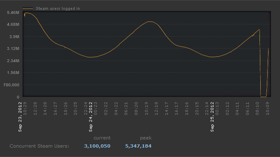Click the current value 3,100,050
The height and width of the screenshot is (157, 280).
[97, 146]
